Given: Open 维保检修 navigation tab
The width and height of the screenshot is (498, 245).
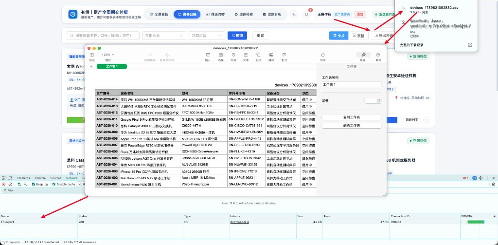Looking at the screenshot, I should (244, 14).
